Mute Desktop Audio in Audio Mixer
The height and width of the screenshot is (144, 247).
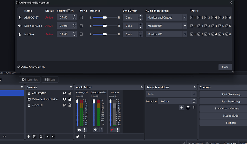click(x=96, y=130)
